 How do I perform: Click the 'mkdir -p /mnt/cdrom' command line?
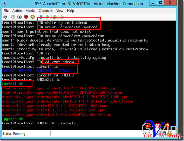(44, 23)
